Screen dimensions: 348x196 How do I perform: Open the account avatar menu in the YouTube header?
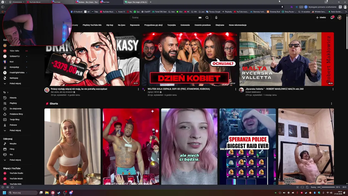[340, 17]
